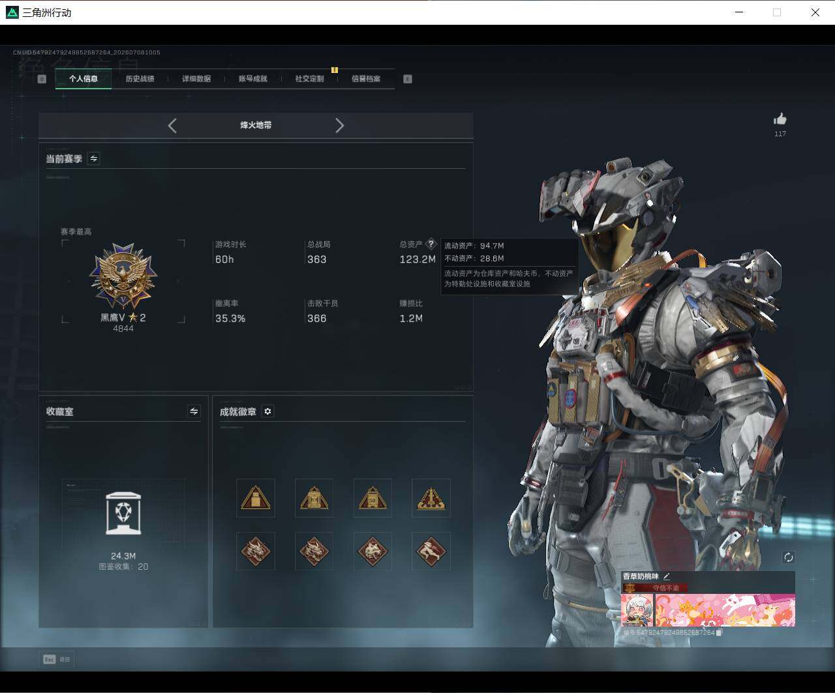The width and height of the screenshot is (835, 693).
Task: Click the player avatar thumbnail
Action: (x=637, y=610)
